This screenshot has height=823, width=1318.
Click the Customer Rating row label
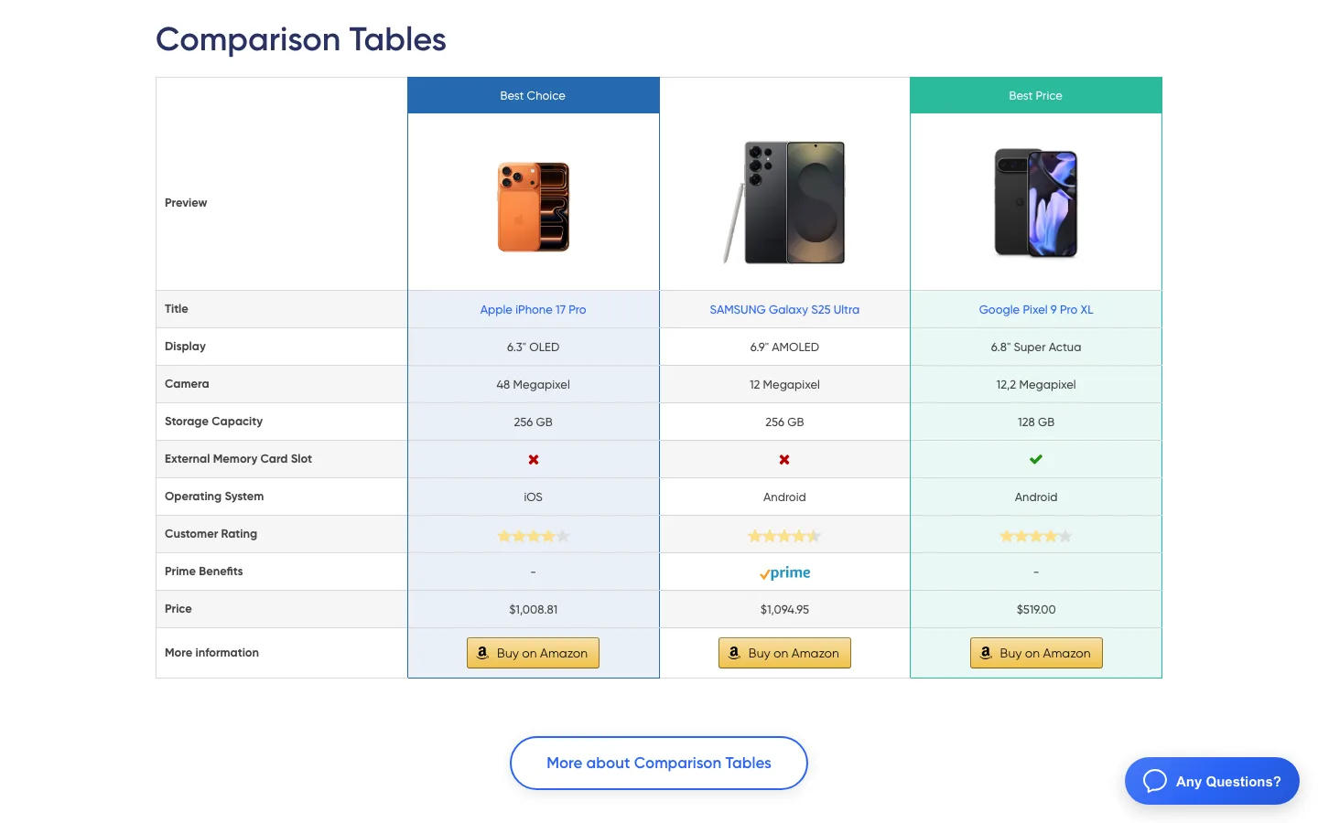click(211, 534)
